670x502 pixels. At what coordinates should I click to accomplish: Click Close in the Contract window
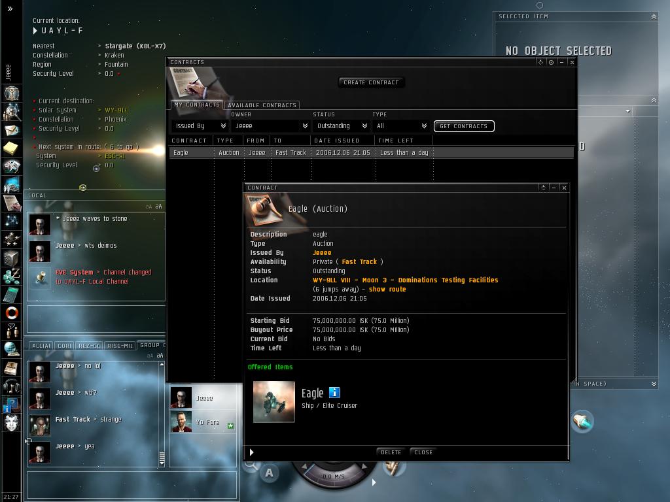coord(423,452)
